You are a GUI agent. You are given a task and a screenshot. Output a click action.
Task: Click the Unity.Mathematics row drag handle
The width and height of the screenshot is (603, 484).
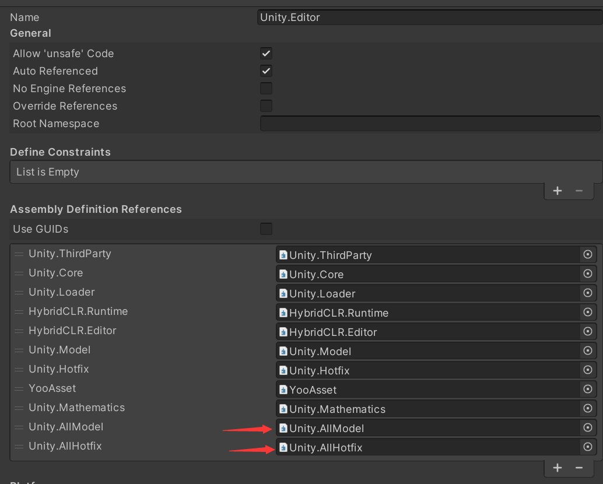(x=19, y=408)
